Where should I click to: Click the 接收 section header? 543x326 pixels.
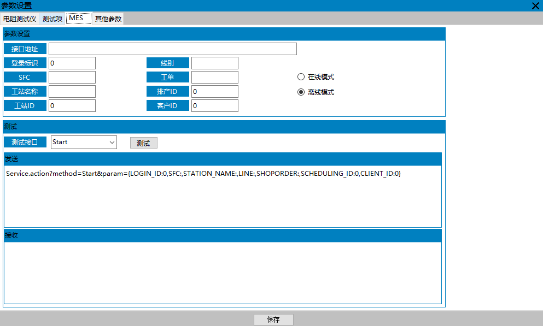click(223, 235)
